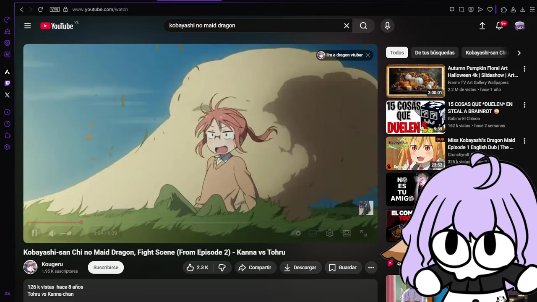The width and height of the screenshot is (537, 302).
Task: Open the Kougeru channel name link
Action: 52,264
